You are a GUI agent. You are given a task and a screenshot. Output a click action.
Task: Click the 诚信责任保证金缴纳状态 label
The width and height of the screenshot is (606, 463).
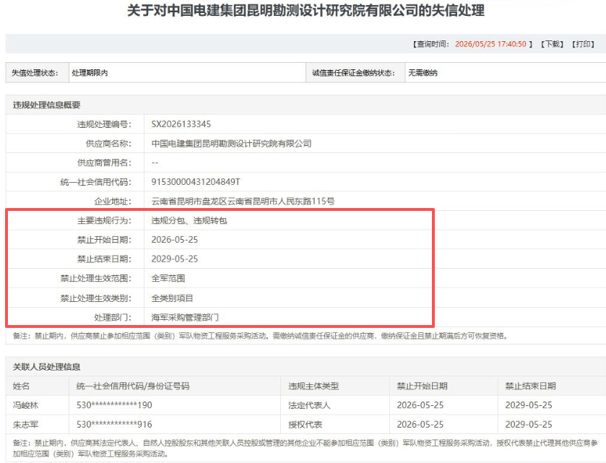coord(353,73)
